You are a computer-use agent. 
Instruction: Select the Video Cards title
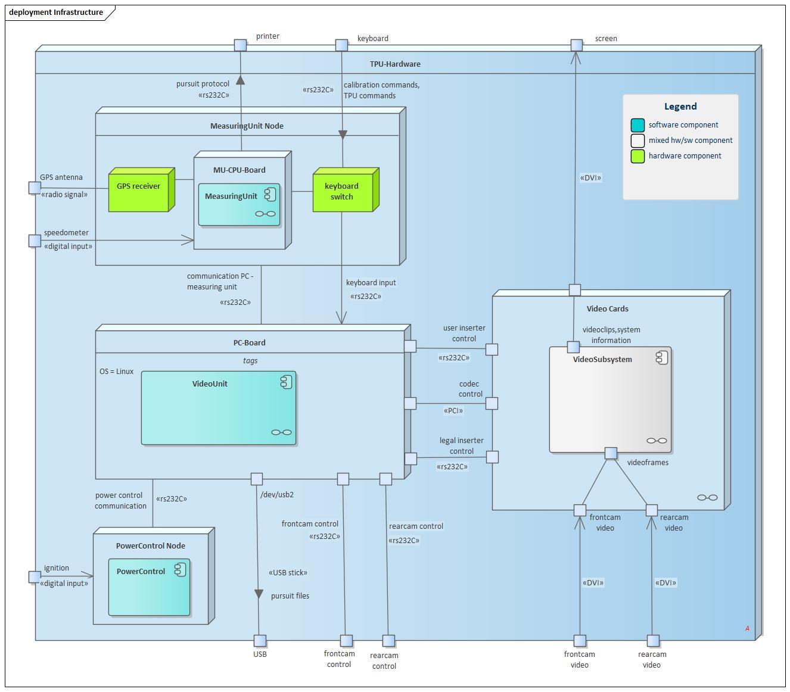pyautogui.click(x=608, y=308)
